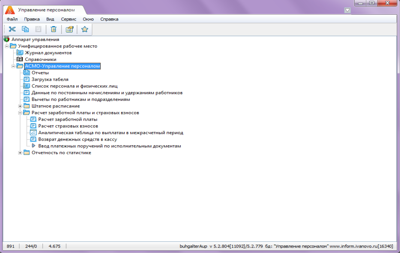Screen dimensions: 400x253
Task: Open the Вид menu
Action: coord(50,19)
